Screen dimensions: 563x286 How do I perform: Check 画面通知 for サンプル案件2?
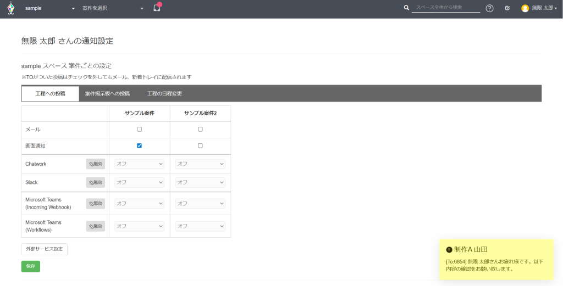point(200,146)
